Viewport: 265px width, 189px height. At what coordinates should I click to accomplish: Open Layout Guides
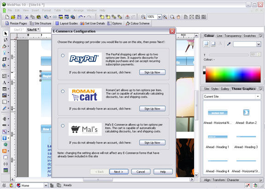tap(66, 23)
